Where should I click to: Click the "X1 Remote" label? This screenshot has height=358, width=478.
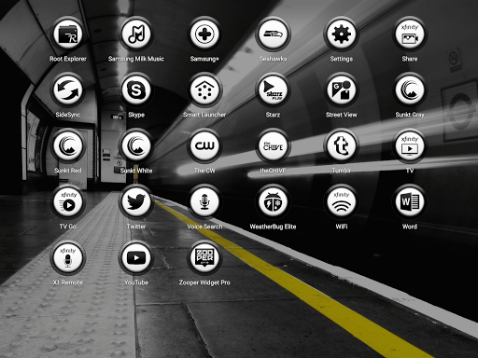click(x=68, y=282)
